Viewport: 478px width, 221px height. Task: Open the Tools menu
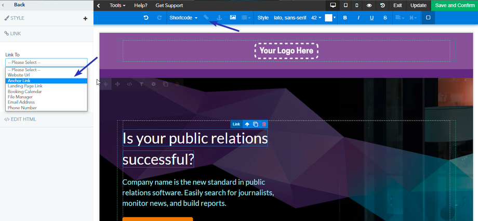pos(117,5)
